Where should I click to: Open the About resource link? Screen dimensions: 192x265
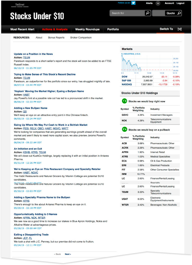coord(39,38)
